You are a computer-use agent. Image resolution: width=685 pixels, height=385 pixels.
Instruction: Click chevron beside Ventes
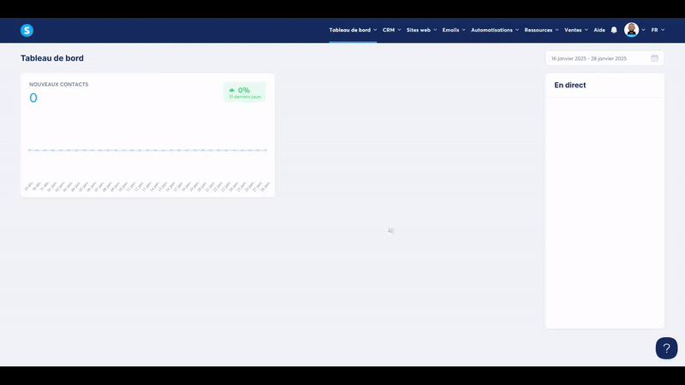[586, 30]
